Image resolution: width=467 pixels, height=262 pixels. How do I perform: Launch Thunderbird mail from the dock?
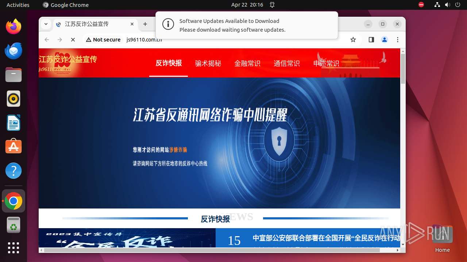[13, 51]
